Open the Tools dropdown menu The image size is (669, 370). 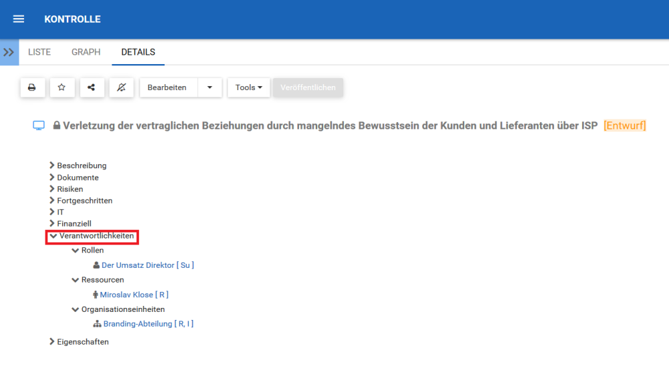pos(249,87)
